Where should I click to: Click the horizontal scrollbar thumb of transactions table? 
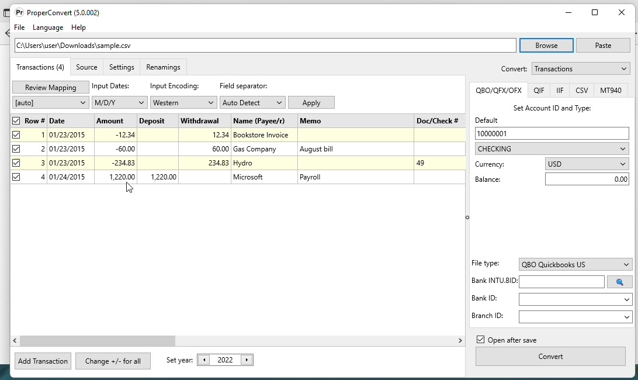(x=98, y=340)
